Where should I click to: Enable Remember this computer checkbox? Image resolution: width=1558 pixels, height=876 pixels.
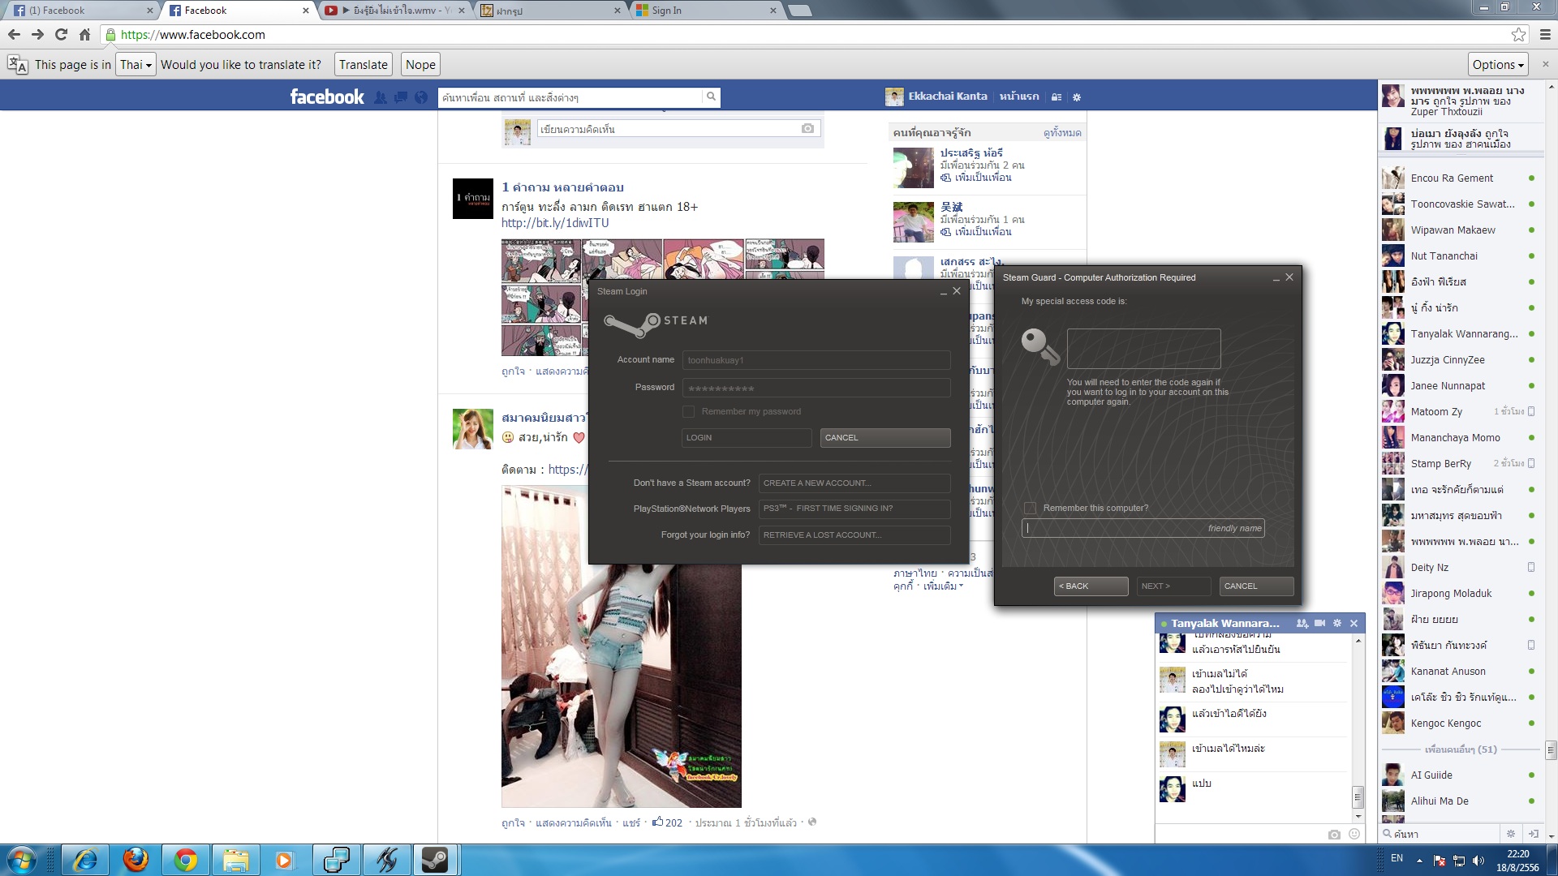pyautogui.click(x=1030, y=508)
